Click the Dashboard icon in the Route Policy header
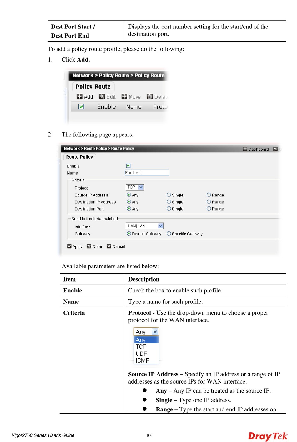Viewport: 297px width, 442px height. tap(245, 149)
